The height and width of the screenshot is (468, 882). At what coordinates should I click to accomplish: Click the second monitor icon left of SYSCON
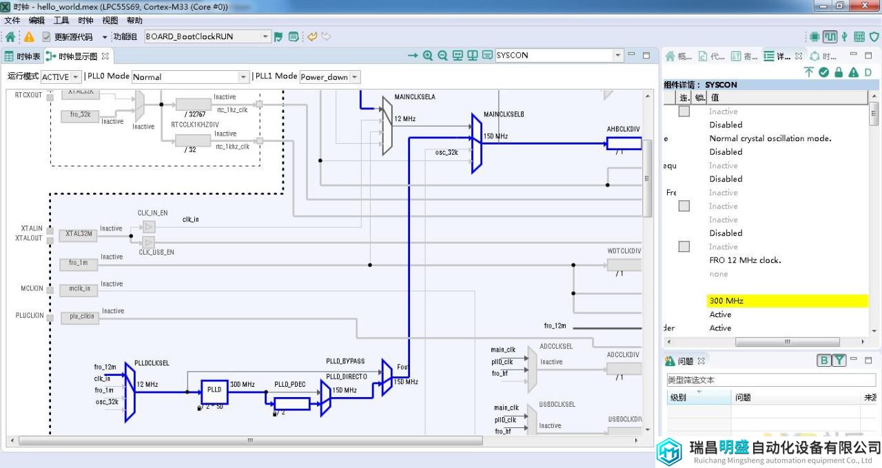[x=473, y=55]
